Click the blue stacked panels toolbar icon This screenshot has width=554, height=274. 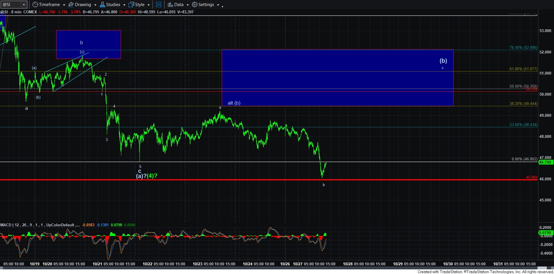click(158, 5)
